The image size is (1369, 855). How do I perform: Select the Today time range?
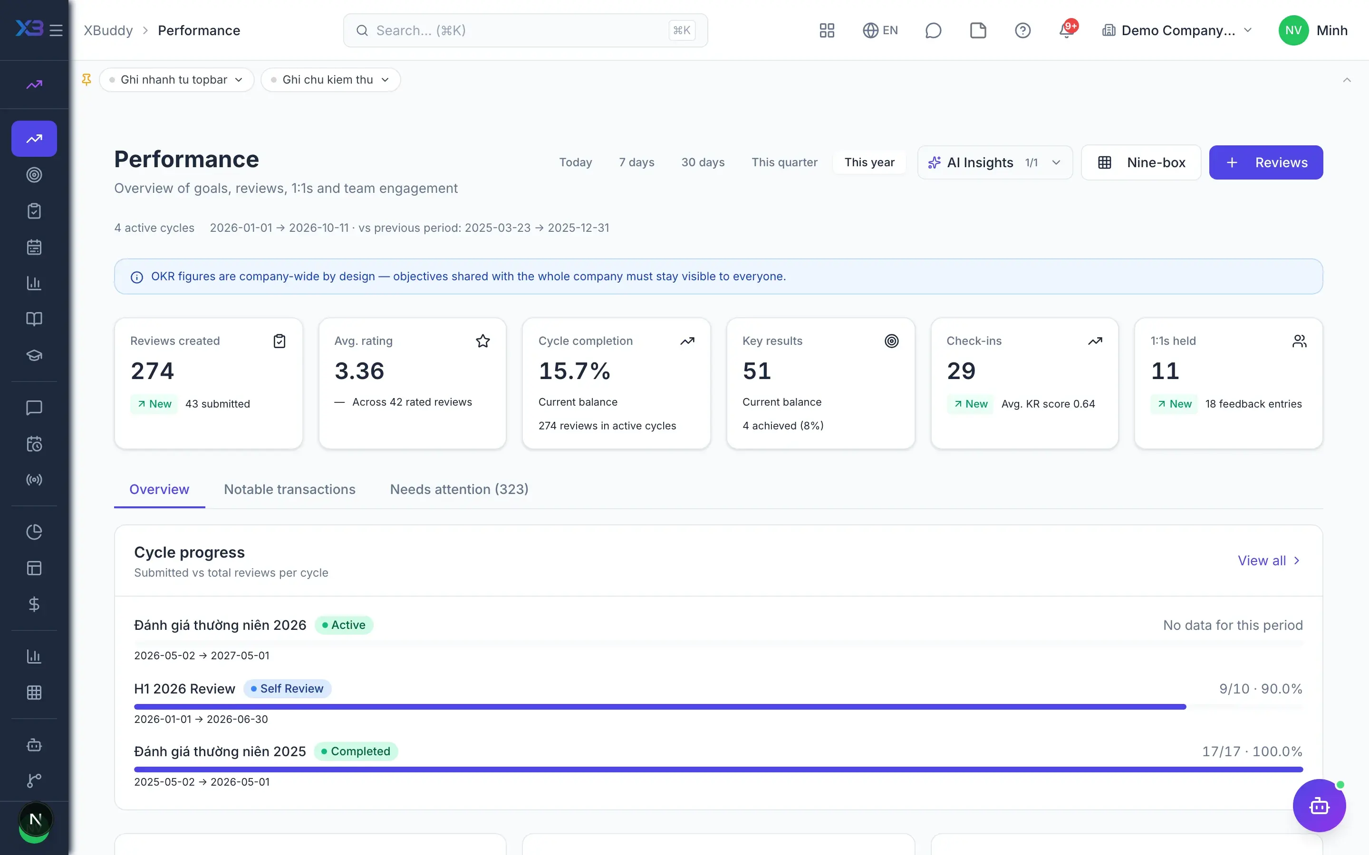pos(575,162)
